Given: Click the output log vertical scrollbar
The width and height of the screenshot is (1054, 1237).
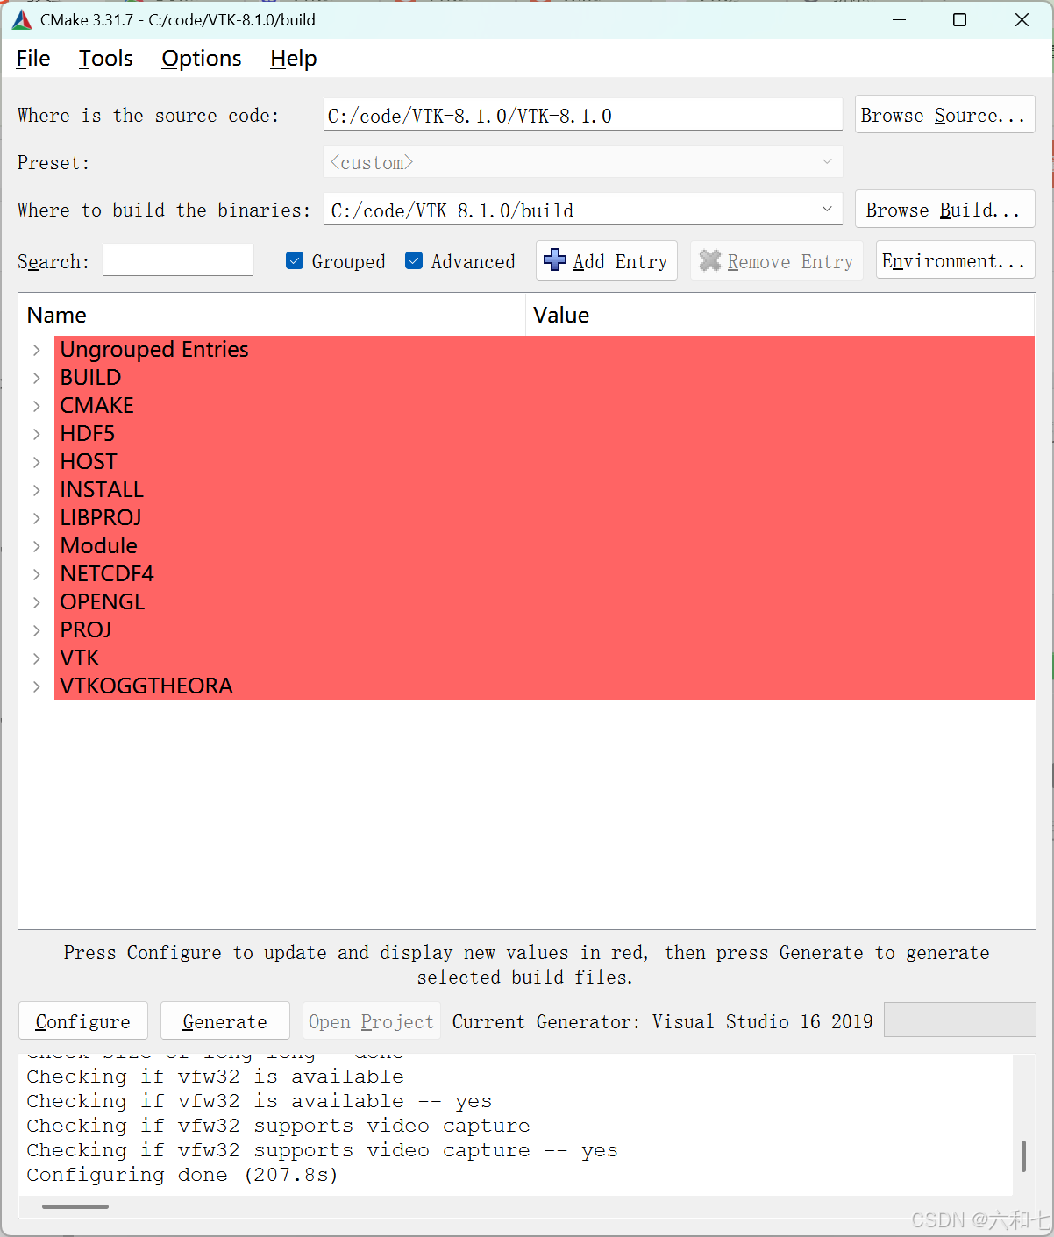Looking at the screenshot, I should 1023,1155.
